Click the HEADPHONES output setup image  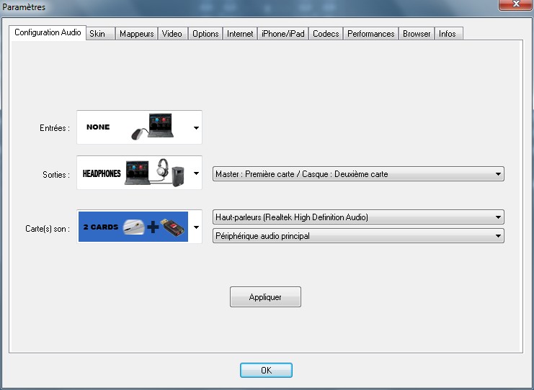click(x=133, y=173)
